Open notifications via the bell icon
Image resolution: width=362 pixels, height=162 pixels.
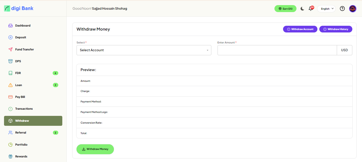click(x=311, y=9)
